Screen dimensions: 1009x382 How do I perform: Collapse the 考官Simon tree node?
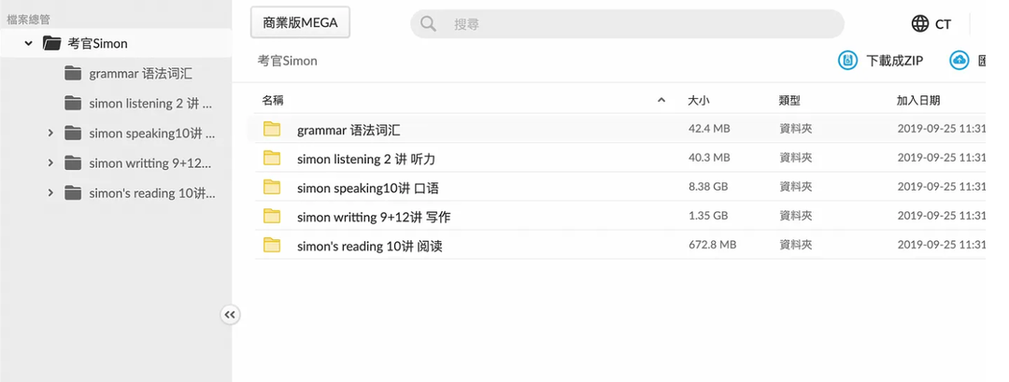tap(28, 44)
